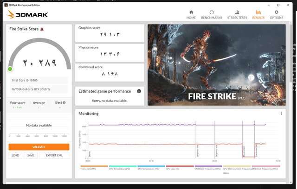Click the Fire Strike preview image

(217, 65)
